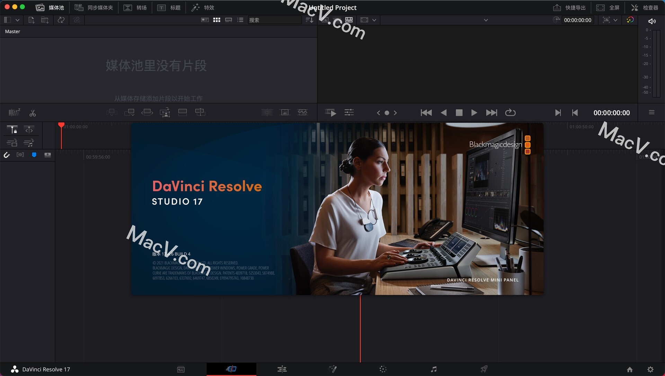Select source tape viewer mode

point(337,20)
